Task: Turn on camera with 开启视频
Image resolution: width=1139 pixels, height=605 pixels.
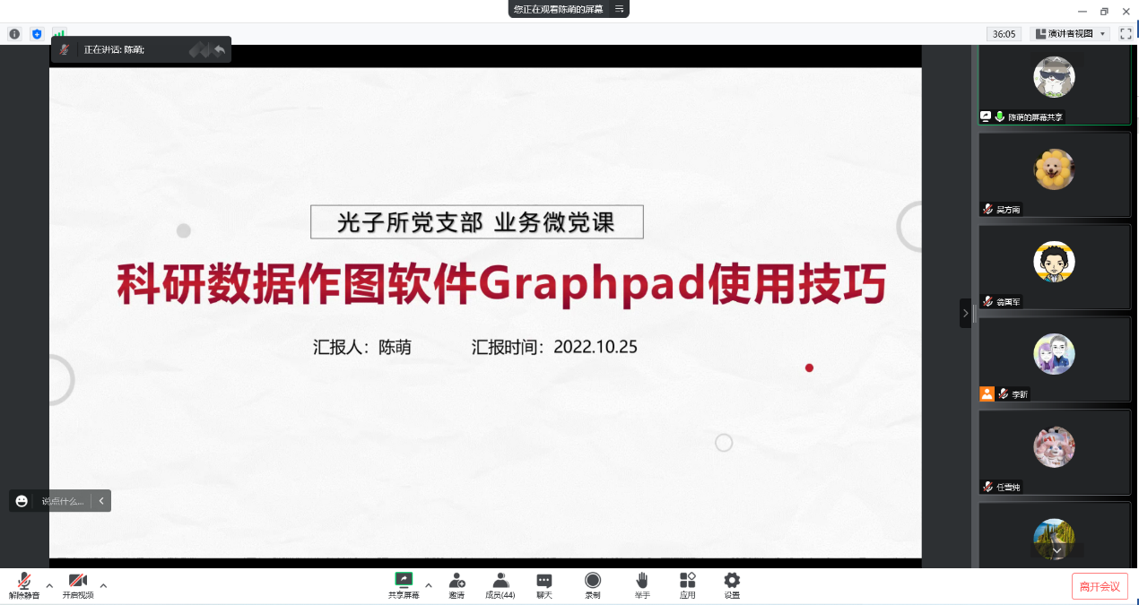Action: point(77,585)
